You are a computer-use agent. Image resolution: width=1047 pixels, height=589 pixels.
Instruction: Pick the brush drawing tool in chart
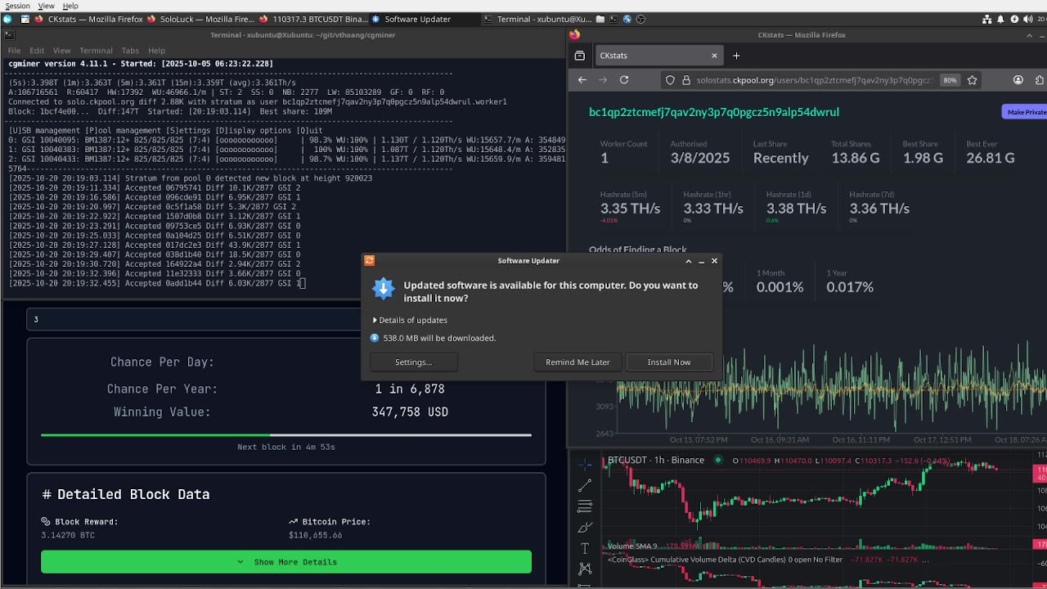(585, 528)
